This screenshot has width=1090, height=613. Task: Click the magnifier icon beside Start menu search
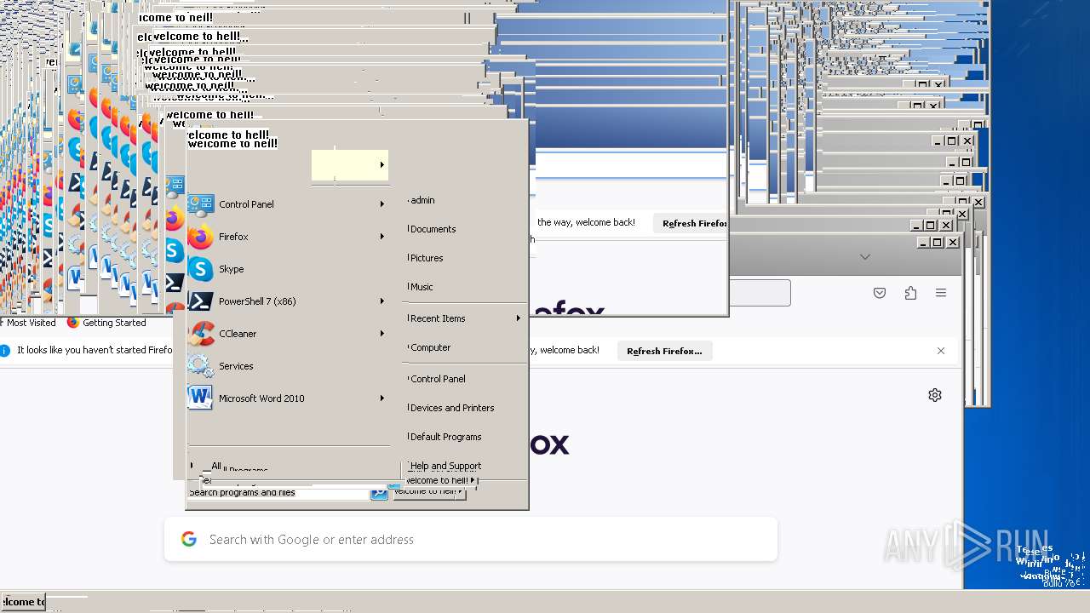click(x=379, y=492)
